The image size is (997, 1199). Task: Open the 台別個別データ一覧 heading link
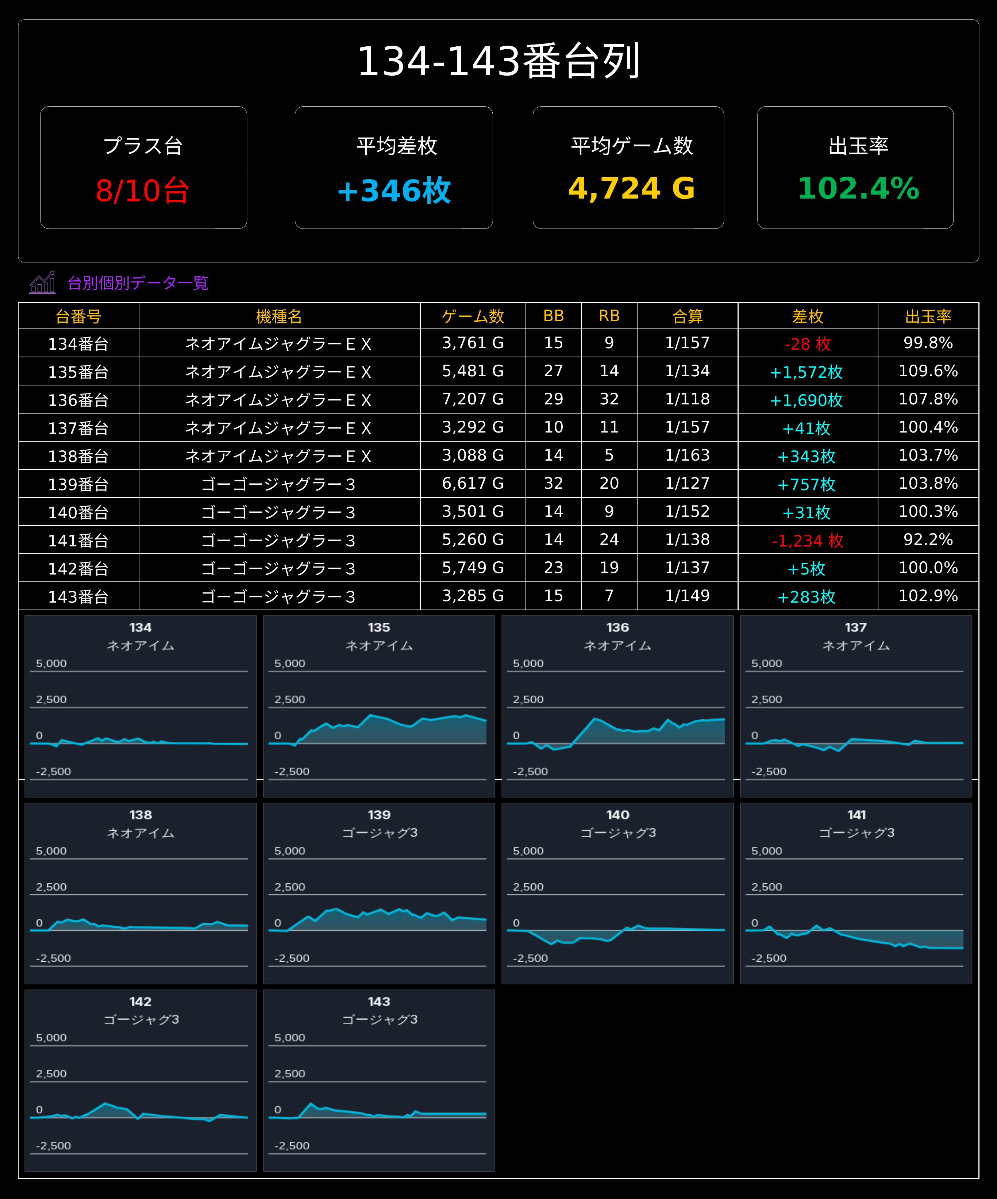(x=138, y=283)
